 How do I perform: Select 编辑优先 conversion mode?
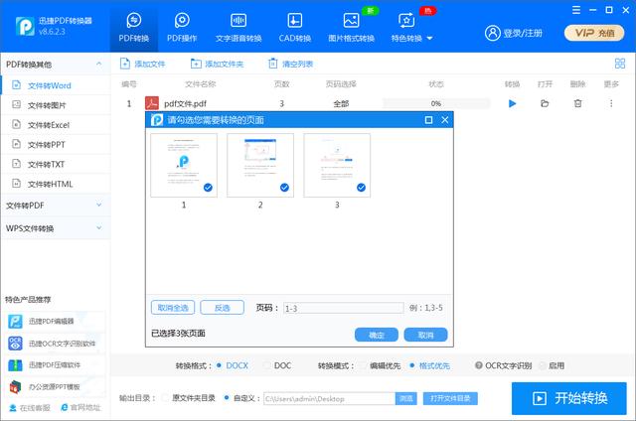[x=362, y=365]
